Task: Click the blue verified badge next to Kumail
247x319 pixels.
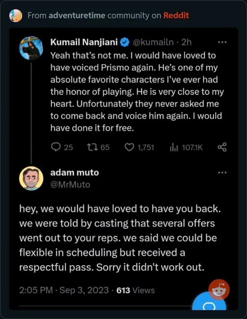Action: point(124,43)
